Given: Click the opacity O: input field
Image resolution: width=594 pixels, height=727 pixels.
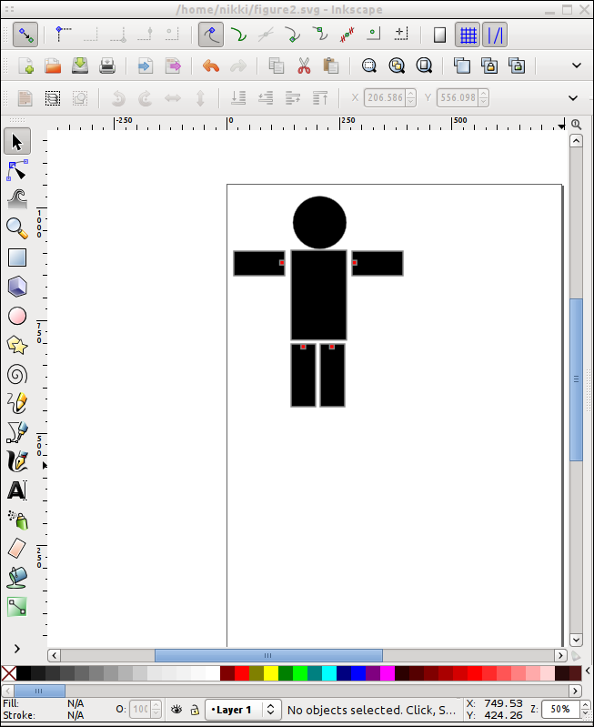Looking at the screenshot, I should point(140,710).
